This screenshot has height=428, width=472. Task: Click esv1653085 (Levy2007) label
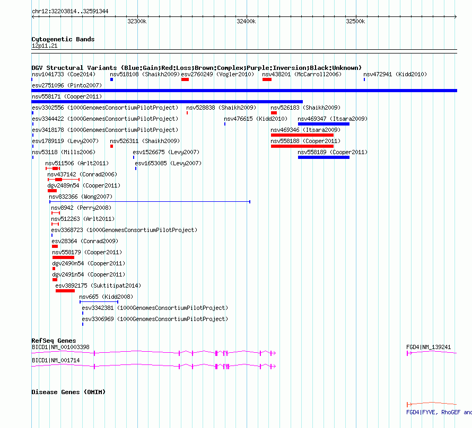(168, 163)
